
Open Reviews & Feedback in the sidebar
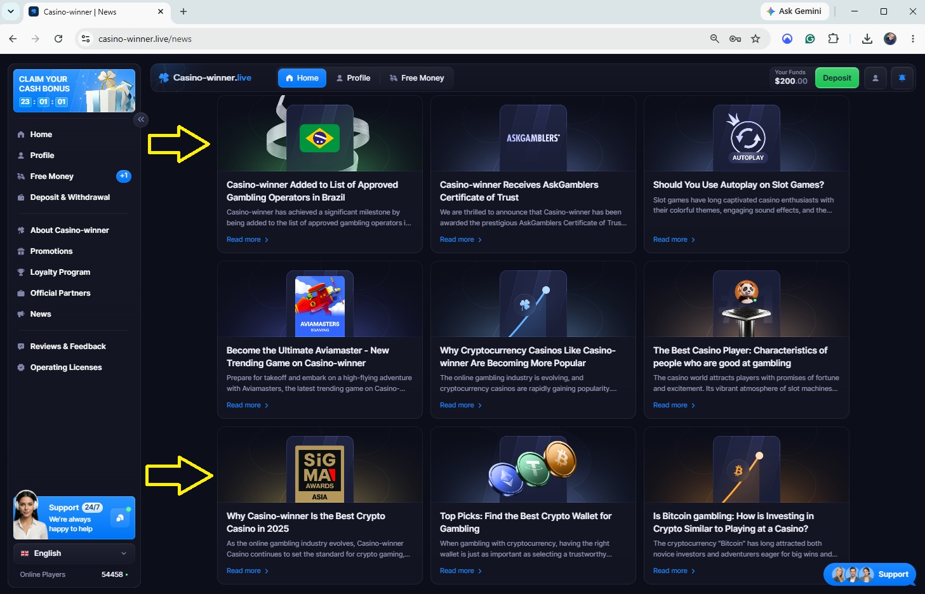pyautogui.click(x=74, y=346)
